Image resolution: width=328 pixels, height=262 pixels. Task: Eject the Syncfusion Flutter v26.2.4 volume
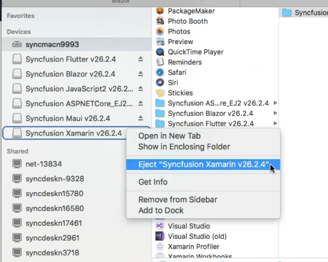point(140,59)
